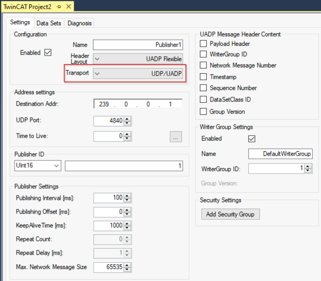Open the Diagnosis tab
The image size is (321, 281).
pos(79,23)
